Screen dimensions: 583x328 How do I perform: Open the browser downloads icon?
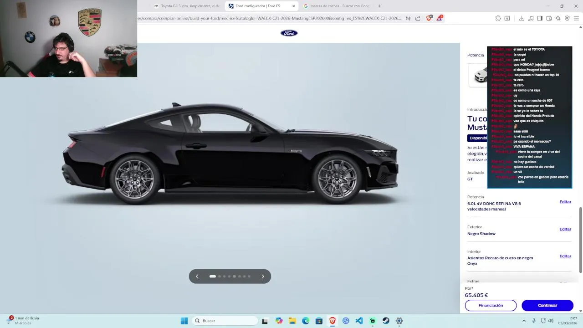point(522,18)
